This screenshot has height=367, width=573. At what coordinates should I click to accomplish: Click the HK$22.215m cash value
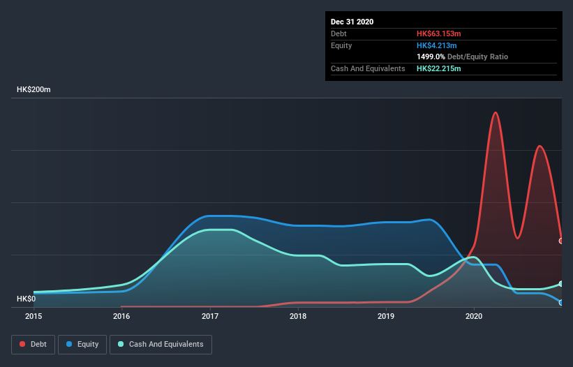click(438, 68)
